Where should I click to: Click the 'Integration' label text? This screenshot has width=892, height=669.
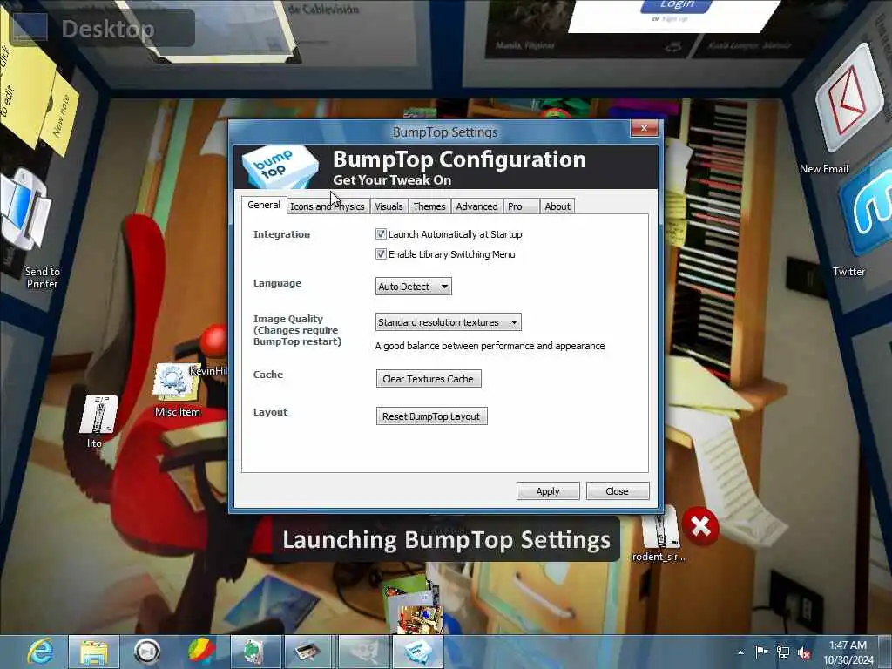click(281, 233)
